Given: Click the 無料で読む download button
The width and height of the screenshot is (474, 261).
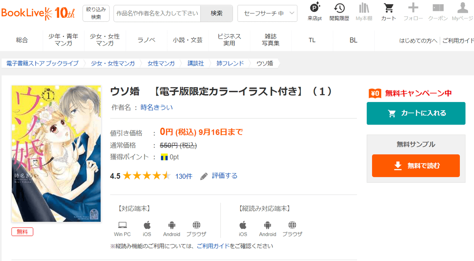Looking at the screenshot, I should [x=416, y=166].
